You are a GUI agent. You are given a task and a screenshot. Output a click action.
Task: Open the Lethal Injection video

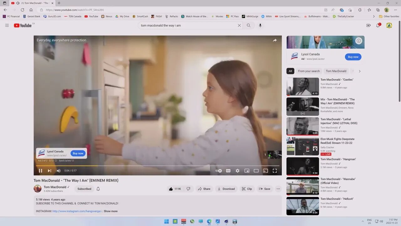coord(303,126)
